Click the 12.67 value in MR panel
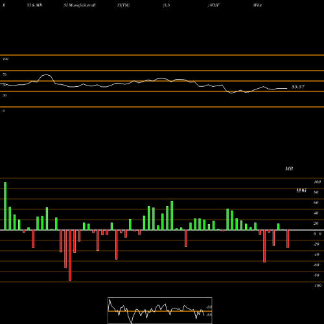The width and height of the screenshot is (324, 324). pyautogui.click(x=301, y=191)
